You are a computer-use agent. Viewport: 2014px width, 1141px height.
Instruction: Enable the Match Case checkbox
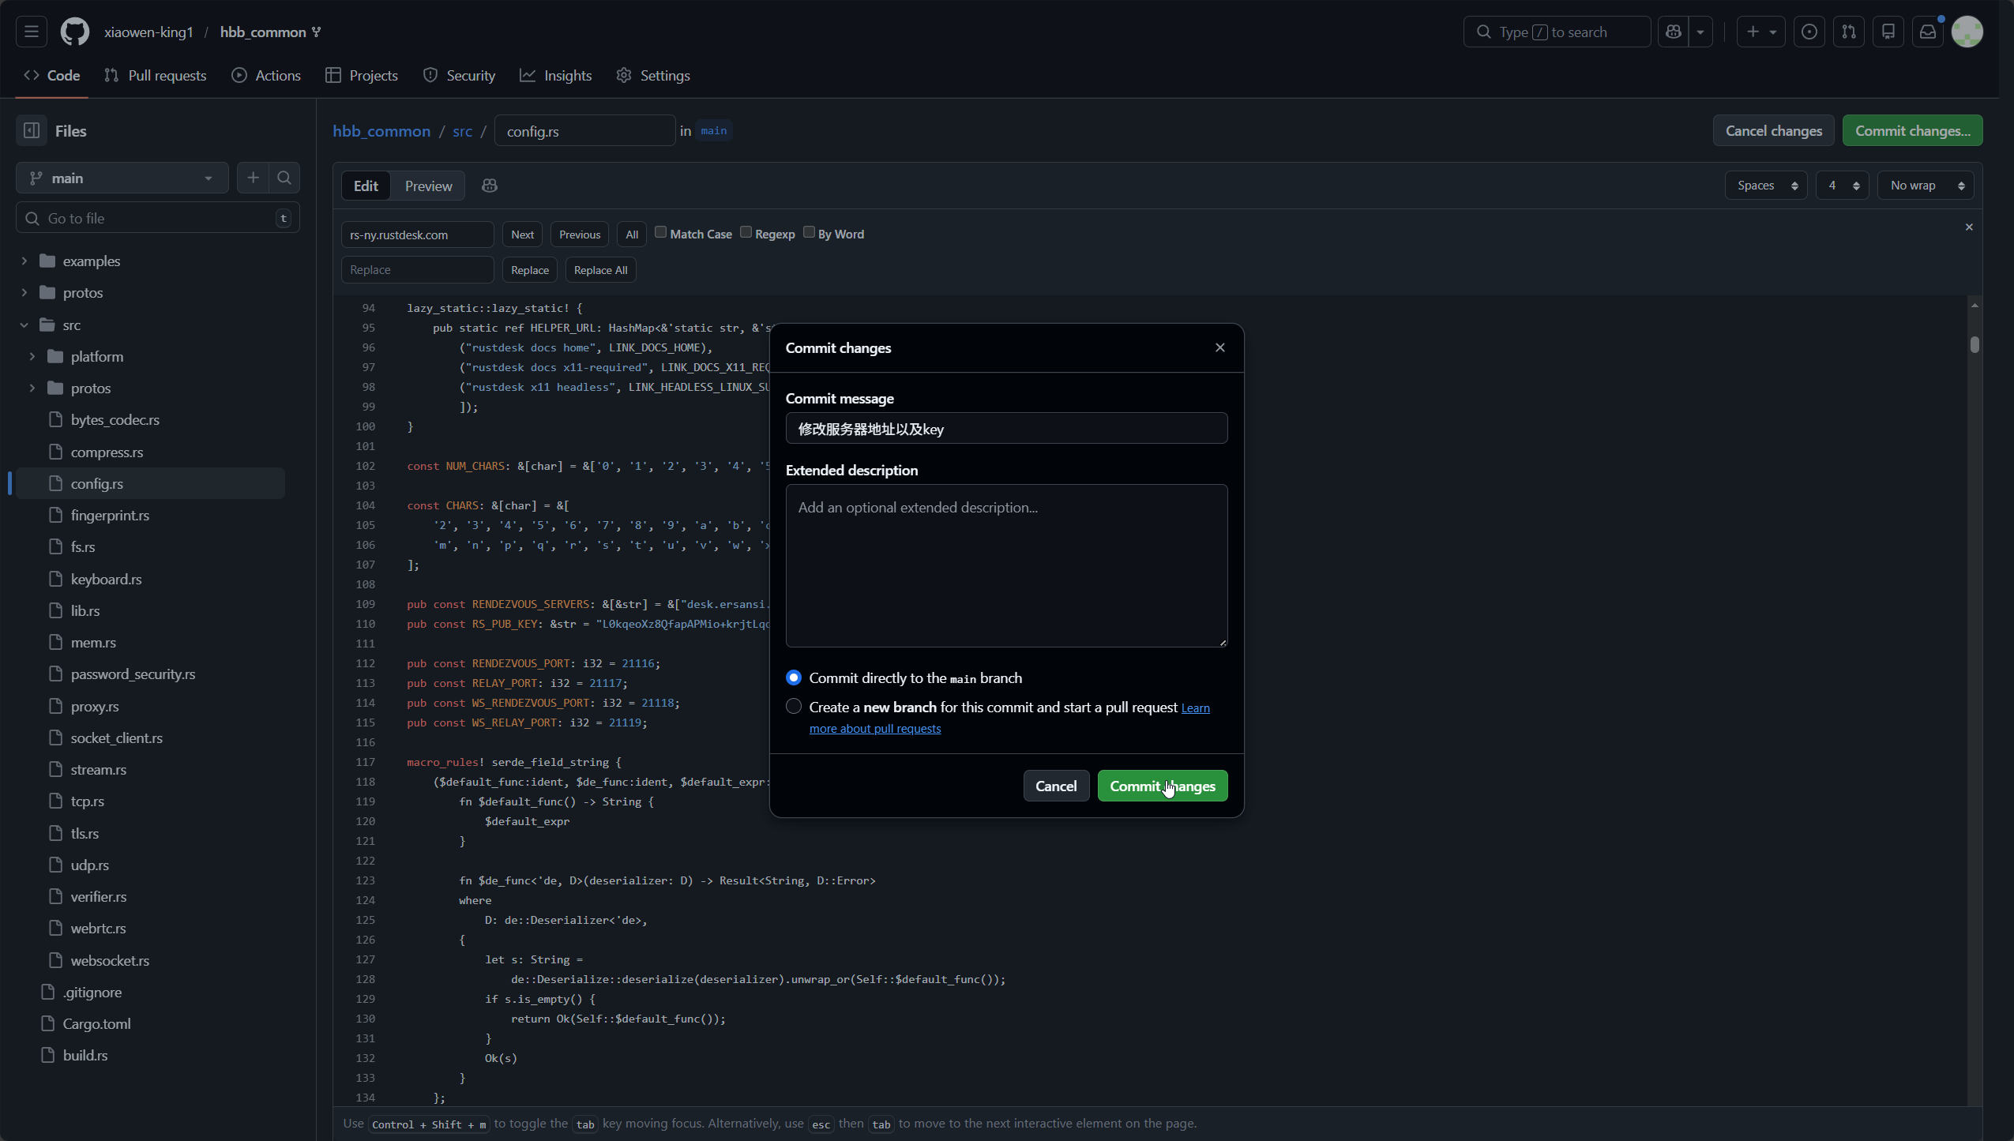coord(661,232)
